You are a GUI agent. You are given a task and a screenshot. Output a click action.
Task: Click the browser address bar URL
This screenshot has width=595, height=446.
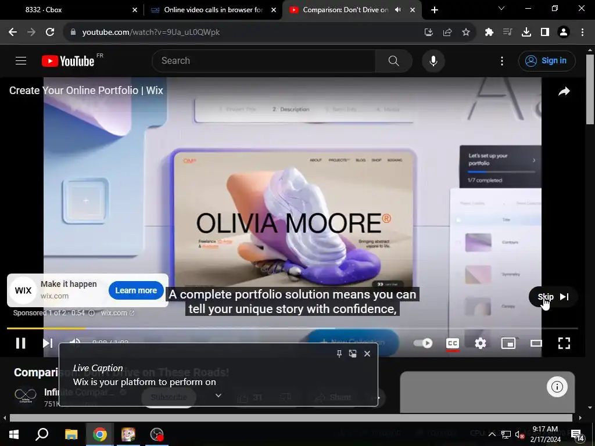coord(151,33)
